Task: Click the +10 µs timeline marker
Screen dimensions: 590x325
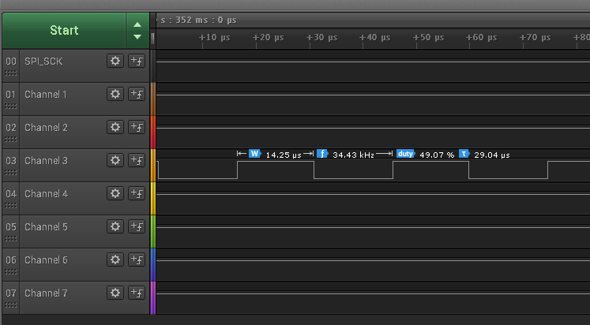Action: [215, 38]
